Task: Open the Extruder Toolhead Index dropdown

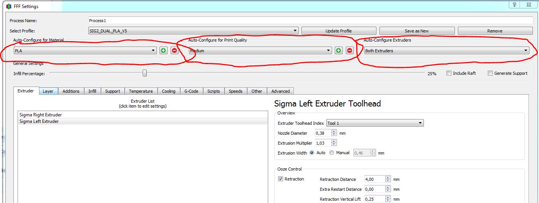Action: (x=375, y=123)
